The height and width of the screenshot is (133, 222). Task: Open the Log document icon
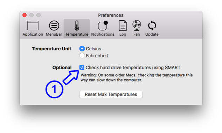click(x=123, y=26)
